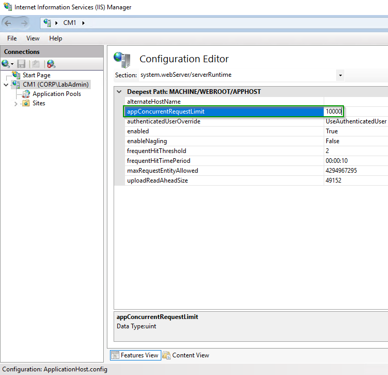388x375 pixels.
Task: Collapse the Deepest Path group
Action: (x=119, y=92)
